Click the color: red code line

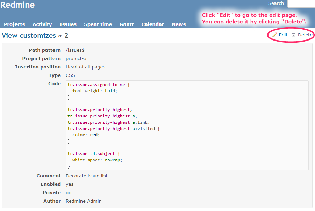coord(86,135)
